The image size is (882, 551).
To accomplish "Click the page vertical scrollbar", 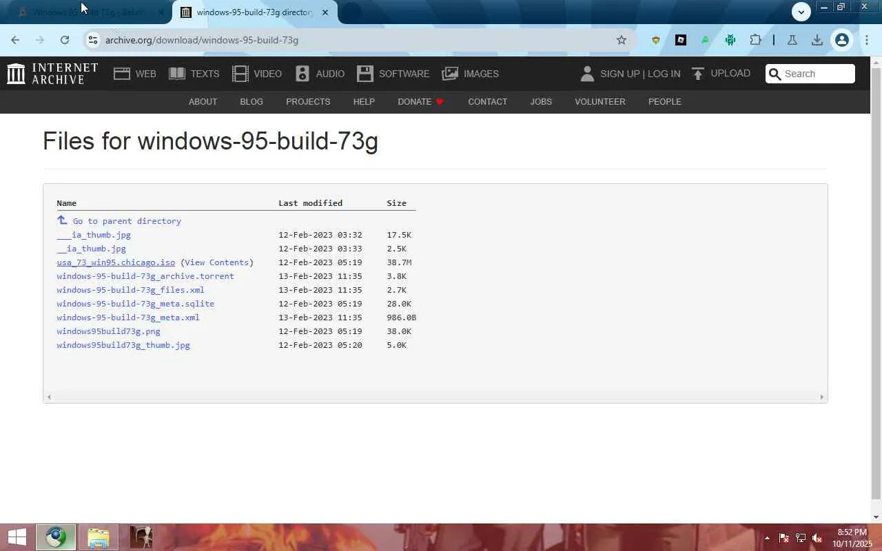I will coord(876,283).
